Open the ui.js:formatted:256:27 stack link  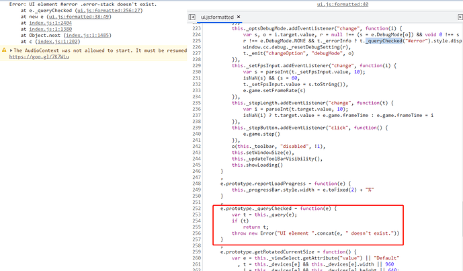pos(109,10)
